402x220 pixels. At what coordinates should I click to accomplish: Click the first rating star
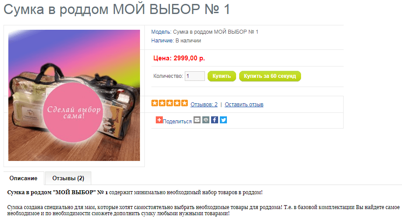155,103
